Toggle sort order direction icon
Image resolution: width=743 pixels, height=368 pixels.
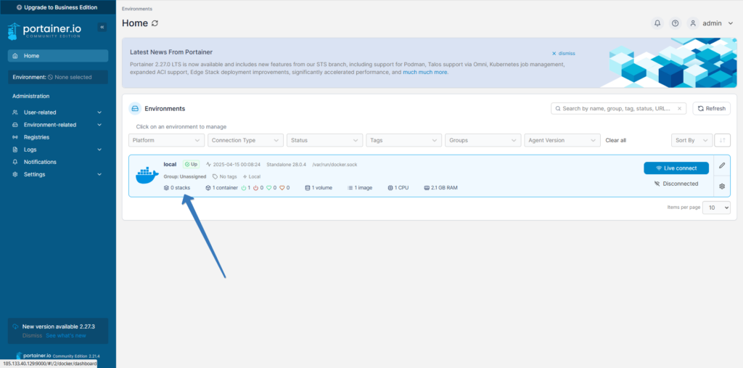[x=722, y=140]
